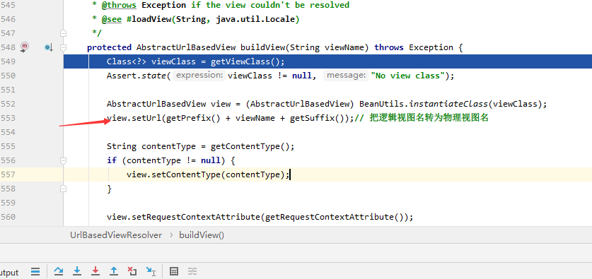The image size is (592, 279).
Task: Click the fold end marker on line 558
Action: (64, 189)
